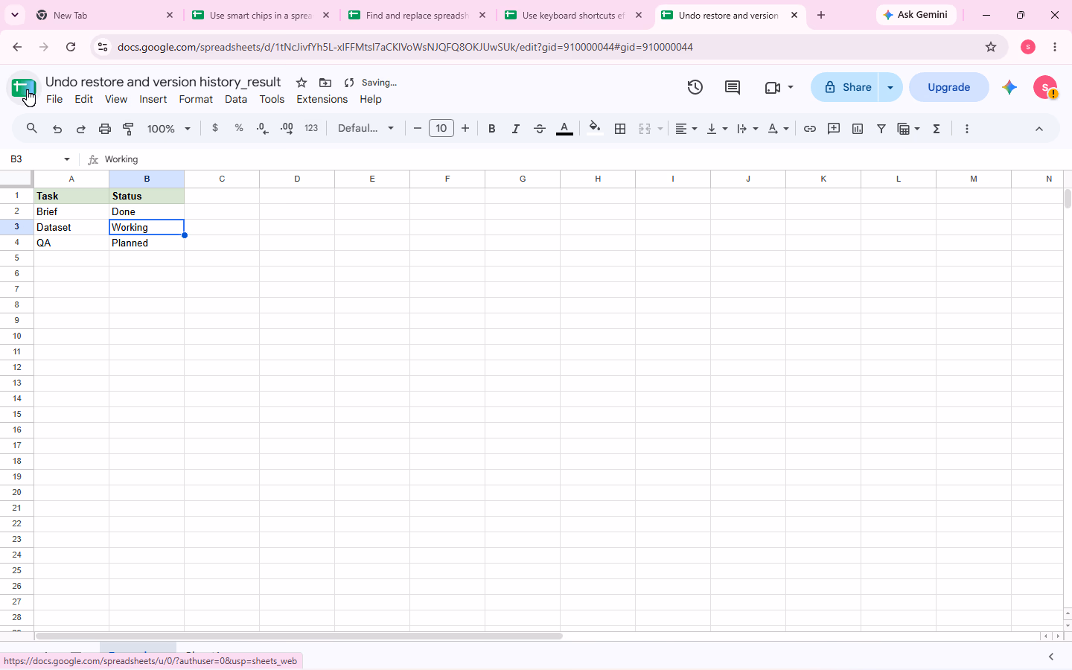1072x670 pixels.
Task: Open vertical align dropdown
Action: 717,129
